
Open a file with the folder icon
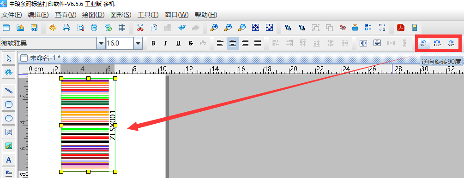pyautogui.click(x=20, y=28)
